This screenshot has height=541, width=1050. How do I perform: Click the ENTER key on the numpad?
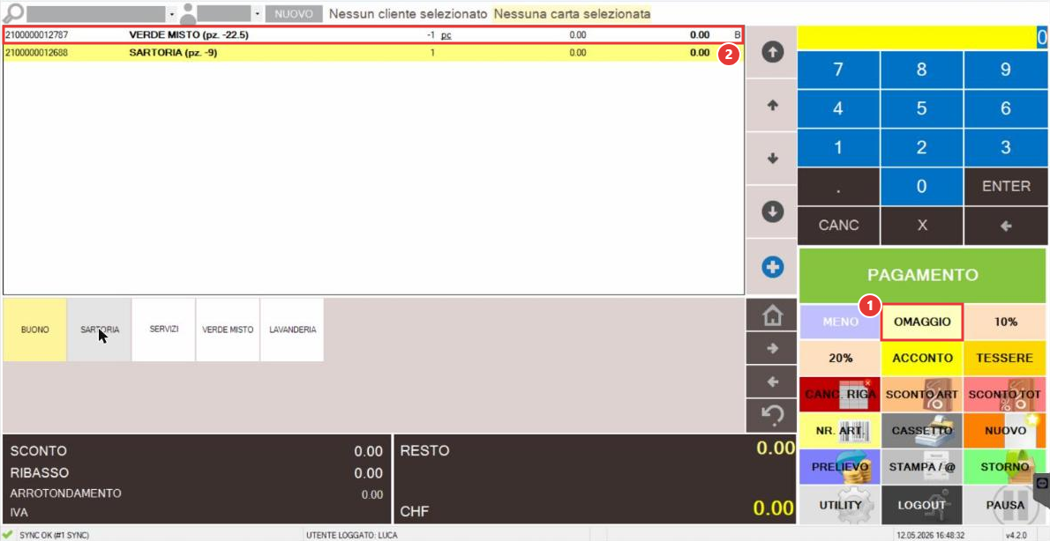[1006, 187]
